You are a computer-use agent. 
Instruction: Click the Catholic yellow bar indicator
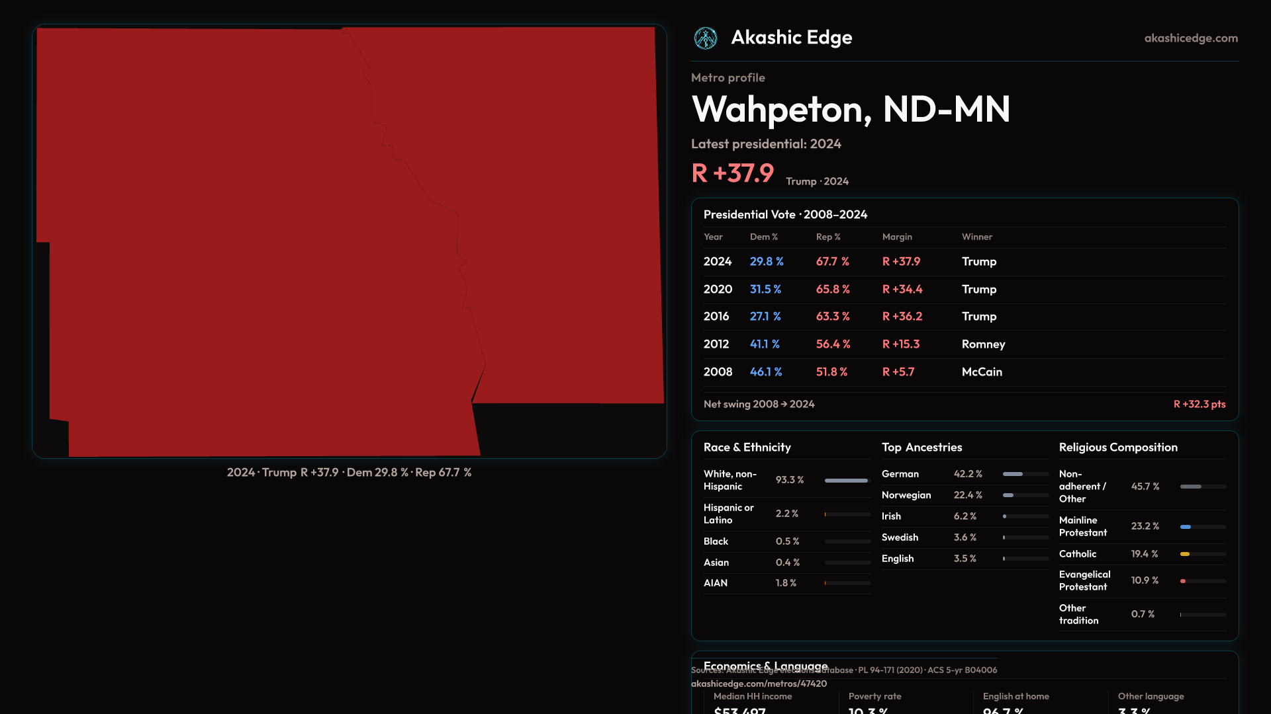[1185, 554]
